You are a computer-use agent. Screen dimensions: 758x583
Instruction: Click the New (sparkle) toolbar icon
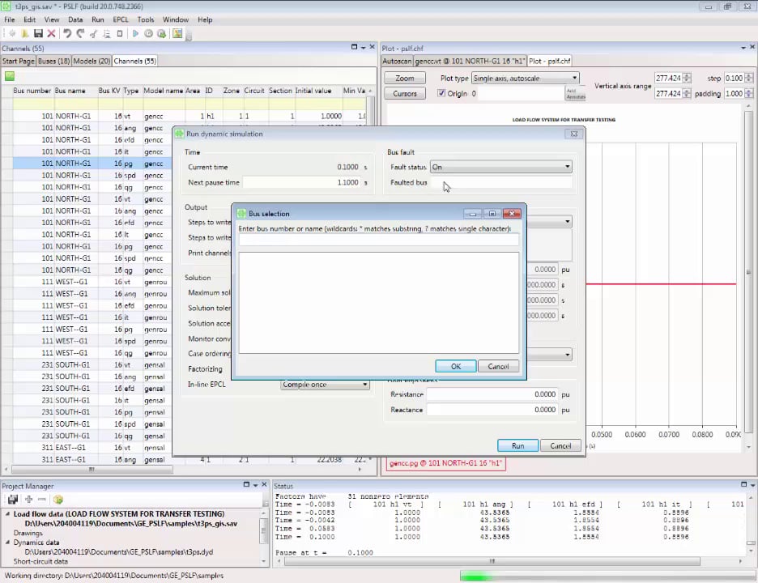tap(12, 33)
